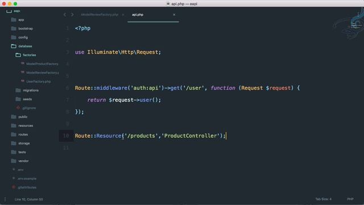Click the minimap code preview
Image resolution: width=364 pixels, height=205 pixels.
[356, 25]
